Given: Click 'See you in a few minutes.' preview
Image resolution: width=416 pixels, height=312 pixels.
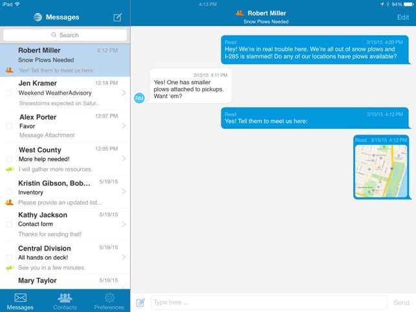Looking at the screenshot, I should pyautogui.click(x=52, y=267).
